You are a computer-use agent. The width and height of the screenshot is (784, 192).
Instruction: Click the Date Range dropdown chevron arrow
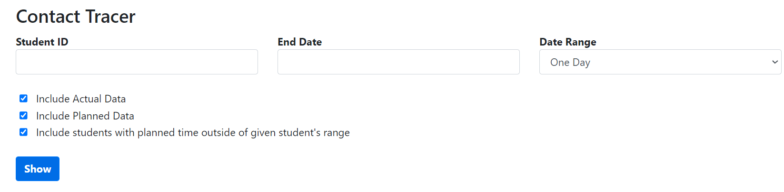(774, 62)
